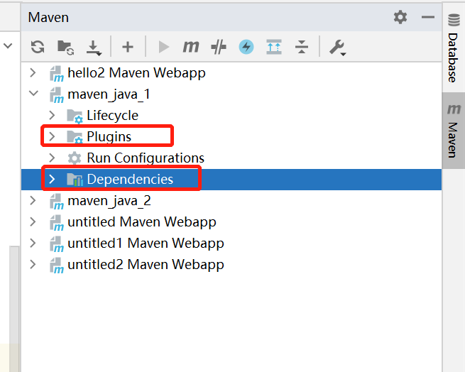Select maven_java_1 project row

pos(231,94)
